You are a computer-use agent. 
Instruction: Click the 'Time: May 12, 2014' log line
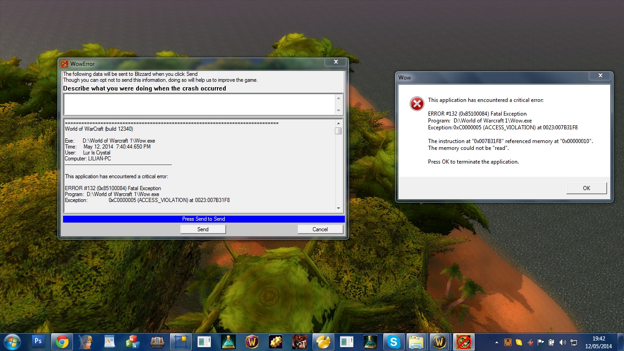coord(107,147)
